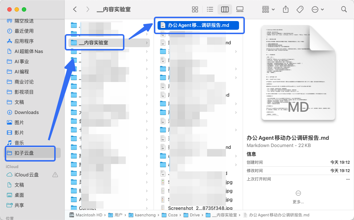Open the 商业讨论 sidebar folder
The height and width of the screenshot is (220, 354).
tap(24, 82)
